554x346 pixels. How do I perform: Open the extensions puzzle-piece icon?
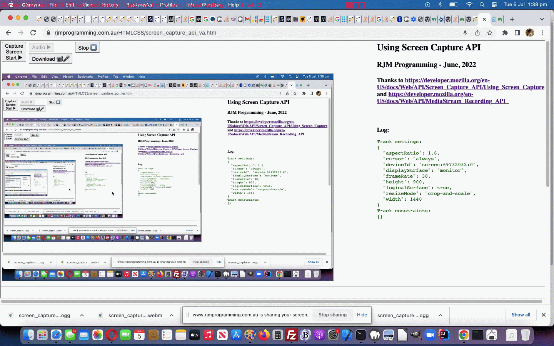pyautogui.click(x=505, y=33)
